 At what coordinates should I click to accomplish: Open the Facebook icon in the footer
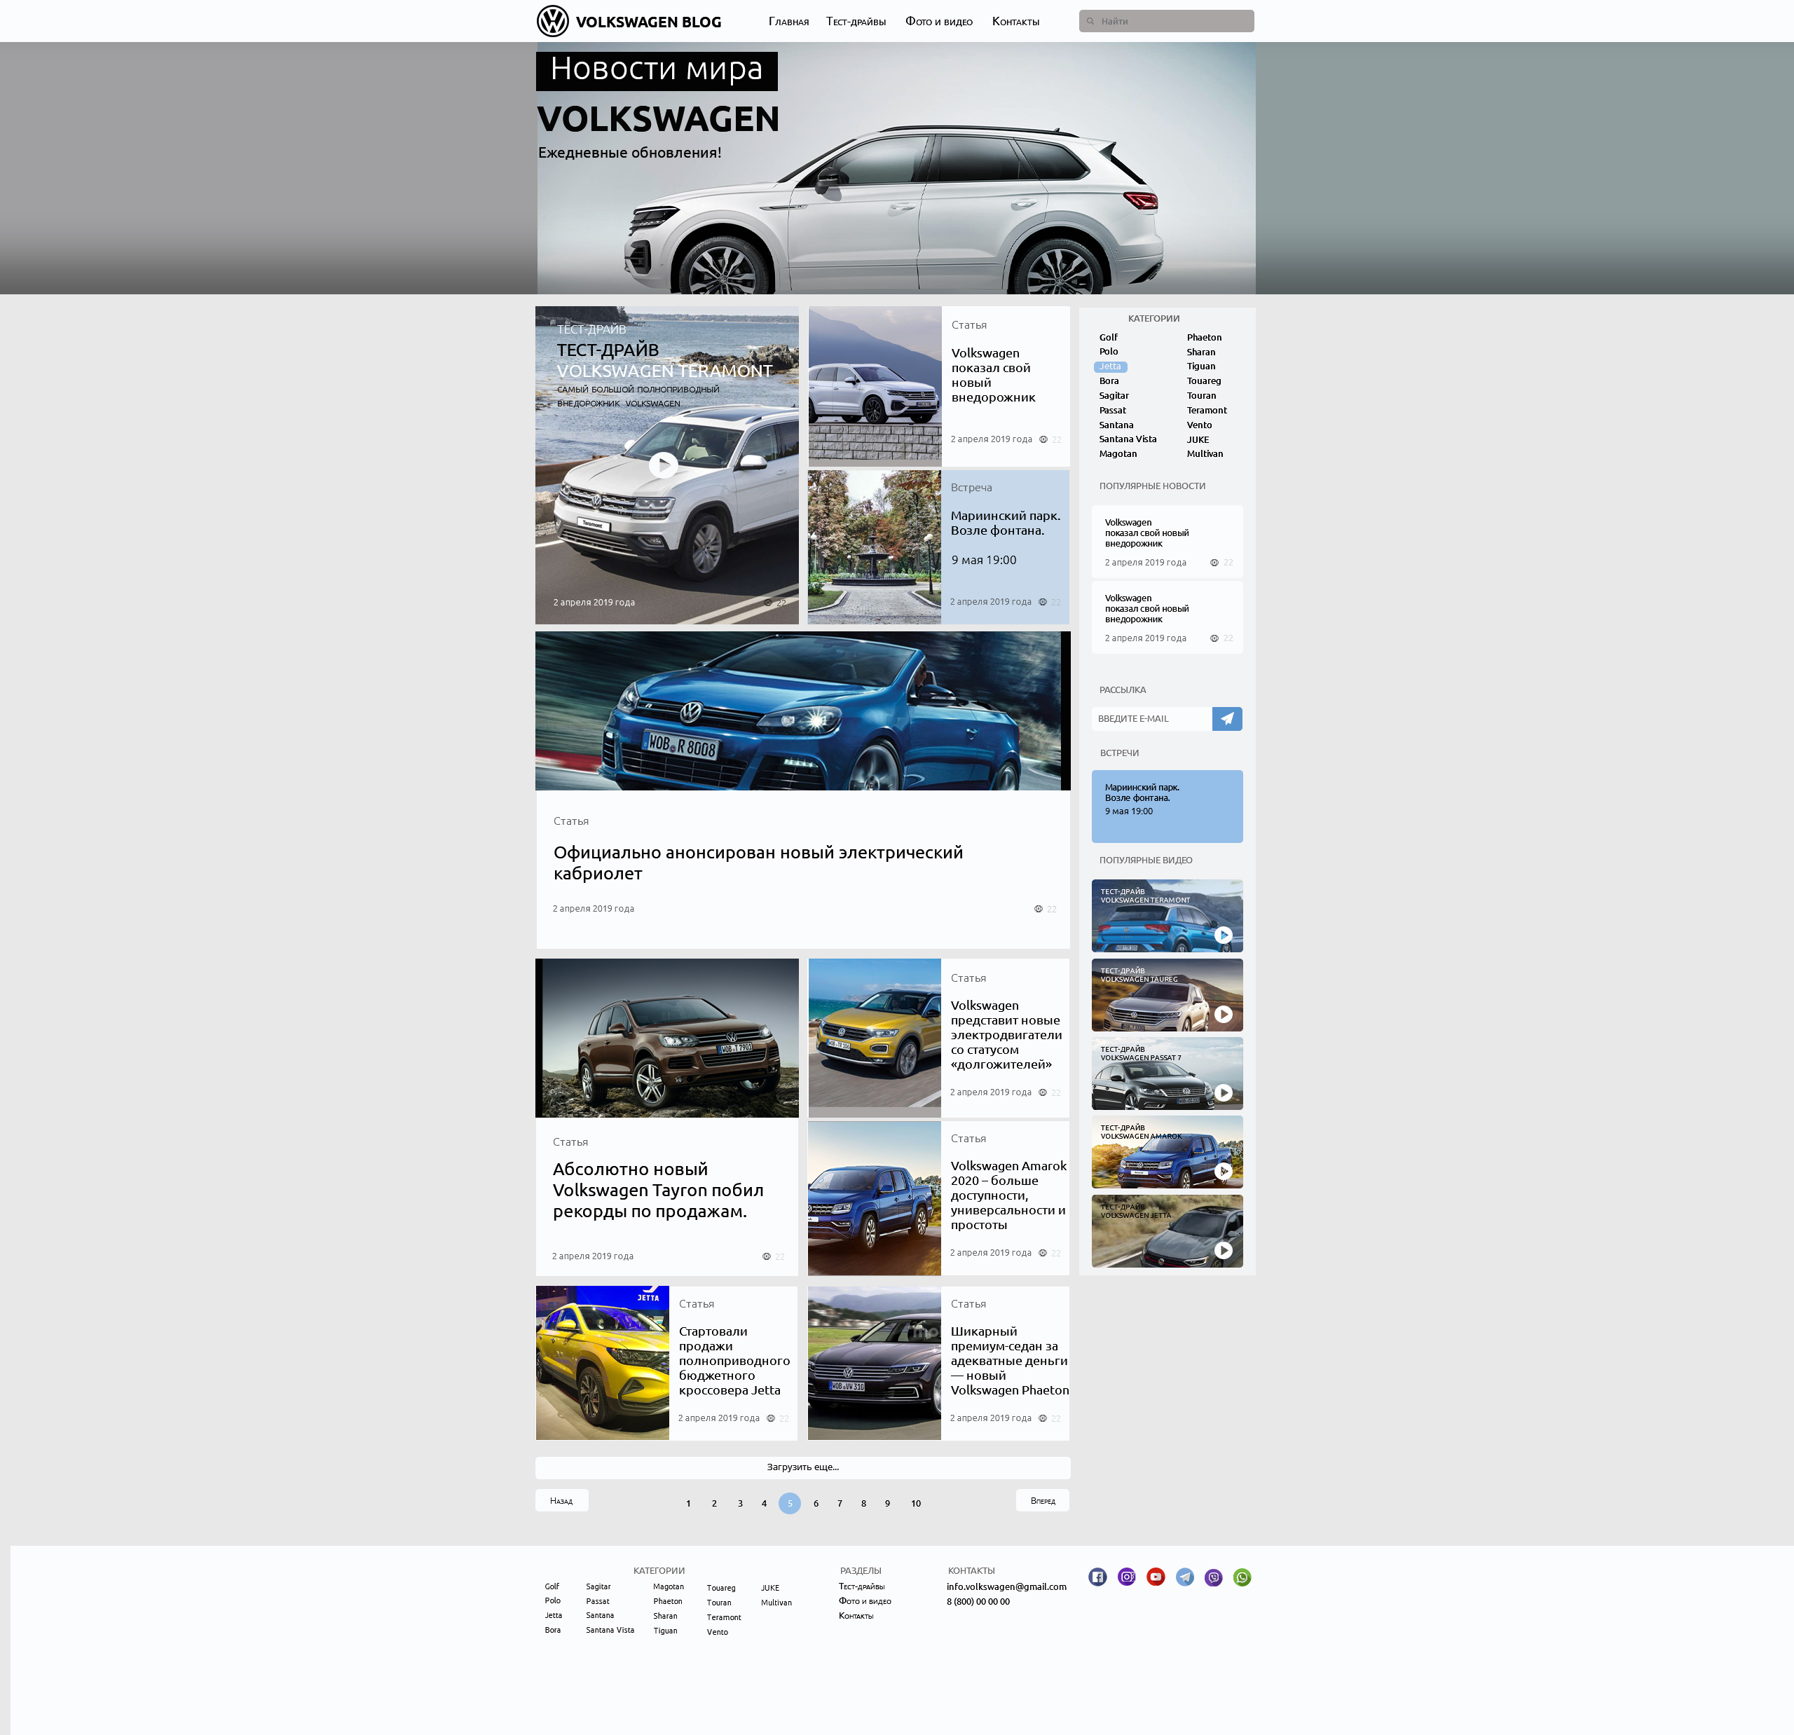[1097, 1577]
